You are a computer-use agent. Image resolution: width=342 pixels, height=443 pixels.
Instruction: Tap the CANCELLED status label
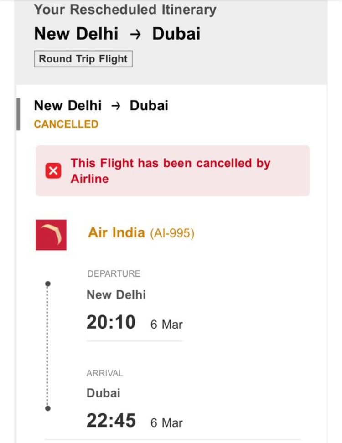pyautogui.click(x=66, y=124)
